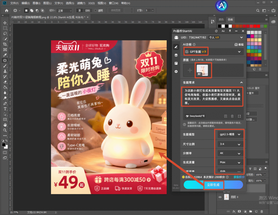The height and width of the screenshot is (215, 278).
Task: Open GPT生图 function dropdown
Action: (213, 52)
